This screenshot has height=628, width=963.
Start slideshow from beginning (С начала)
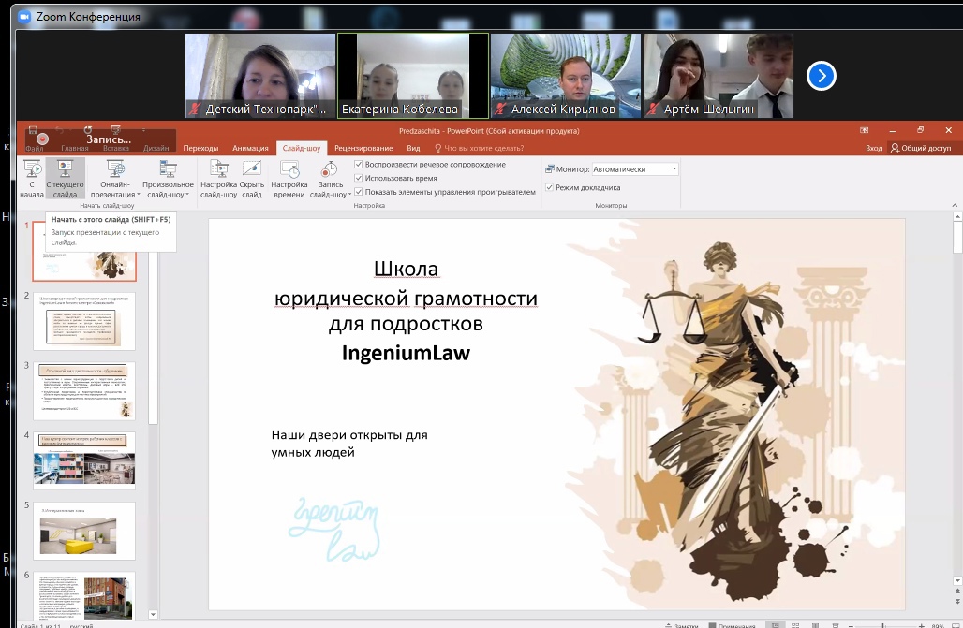pyautogui.click(x=31, y=178)
